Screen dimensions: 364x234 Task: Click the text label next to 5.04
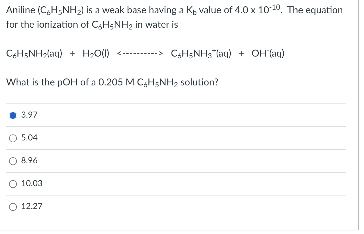coord(29,138)
